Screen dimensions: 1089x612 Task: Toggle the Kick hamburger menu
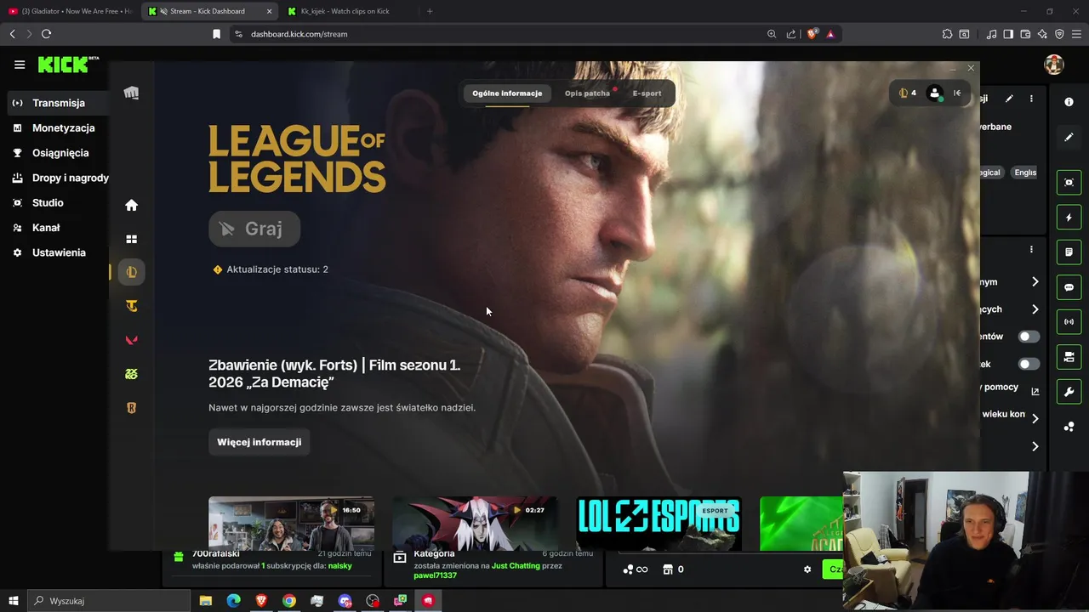coord(20,65)
